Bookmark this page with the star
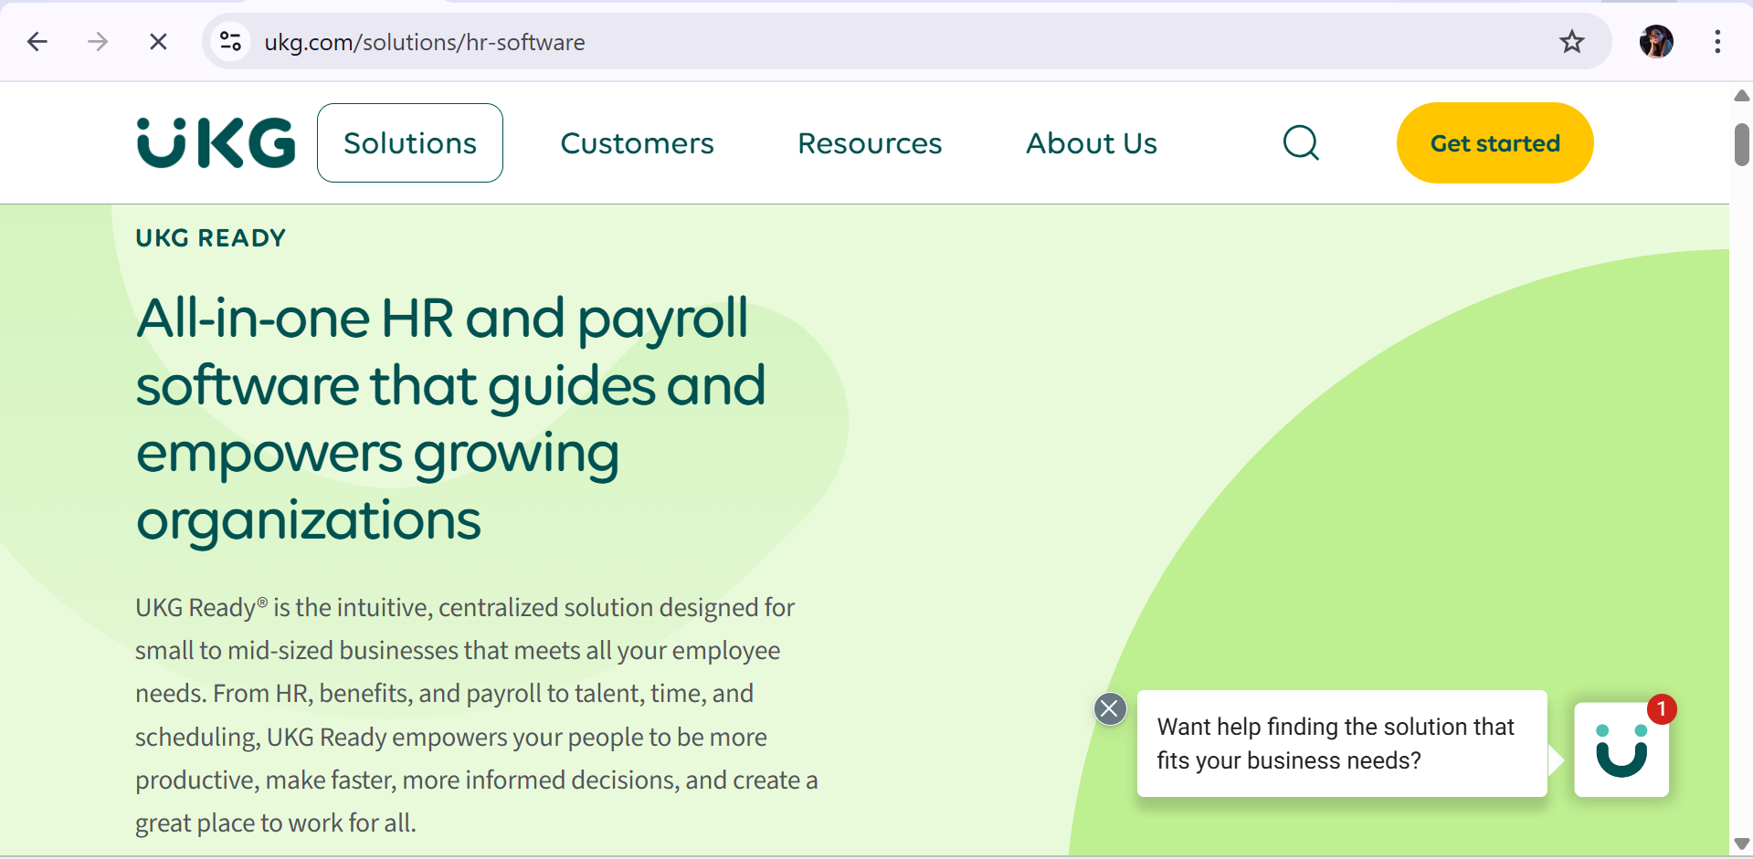 (1571, 42)
